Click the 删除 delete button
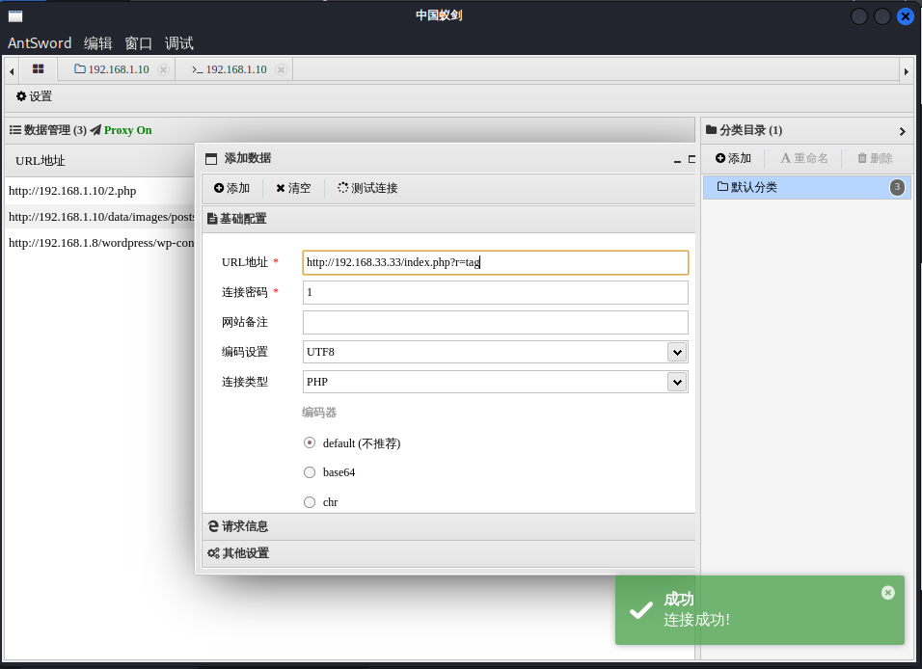 click(x=875, y=158)
